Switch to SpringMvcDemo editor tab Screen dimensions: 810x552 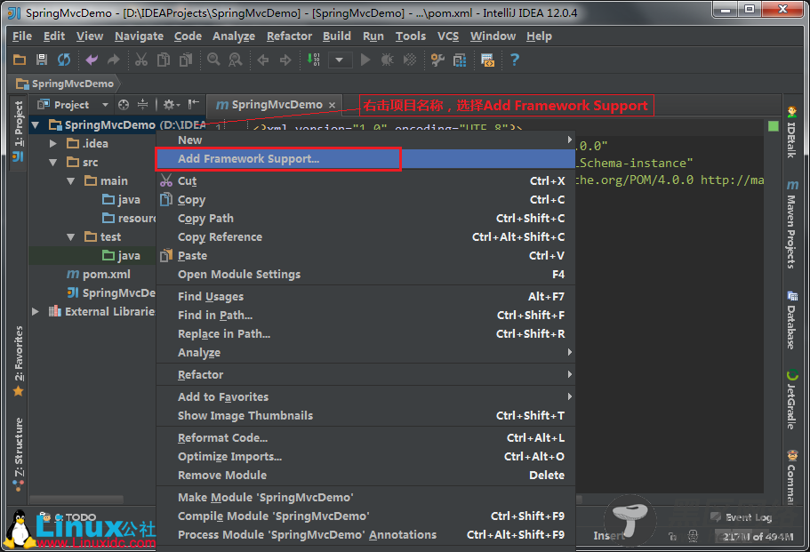277,105
